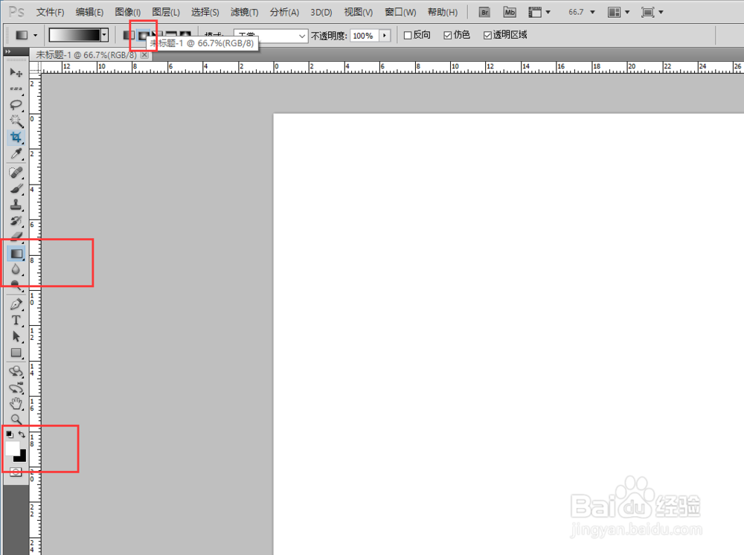Grab the Hand tool
The image size is (744, 555).
click(x=16, y=402)
